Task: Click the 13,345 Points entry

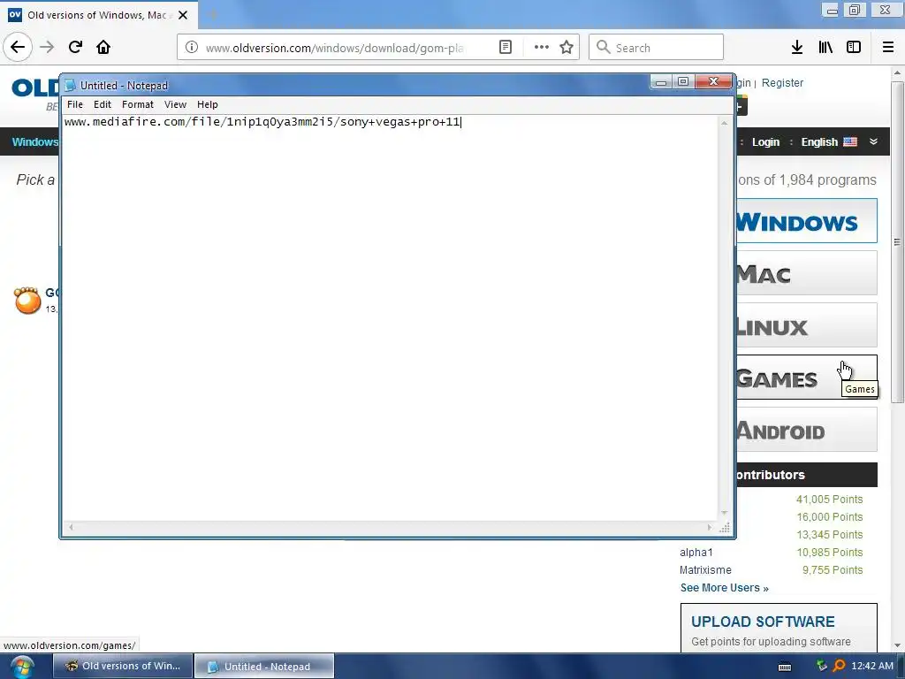Action: 829,535
